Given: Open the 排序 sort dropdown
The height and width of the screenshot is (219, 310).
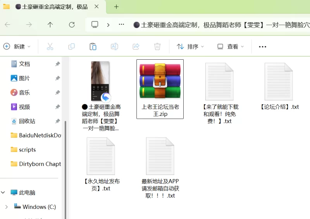Looking at the screenshot, I should point(190,47).
